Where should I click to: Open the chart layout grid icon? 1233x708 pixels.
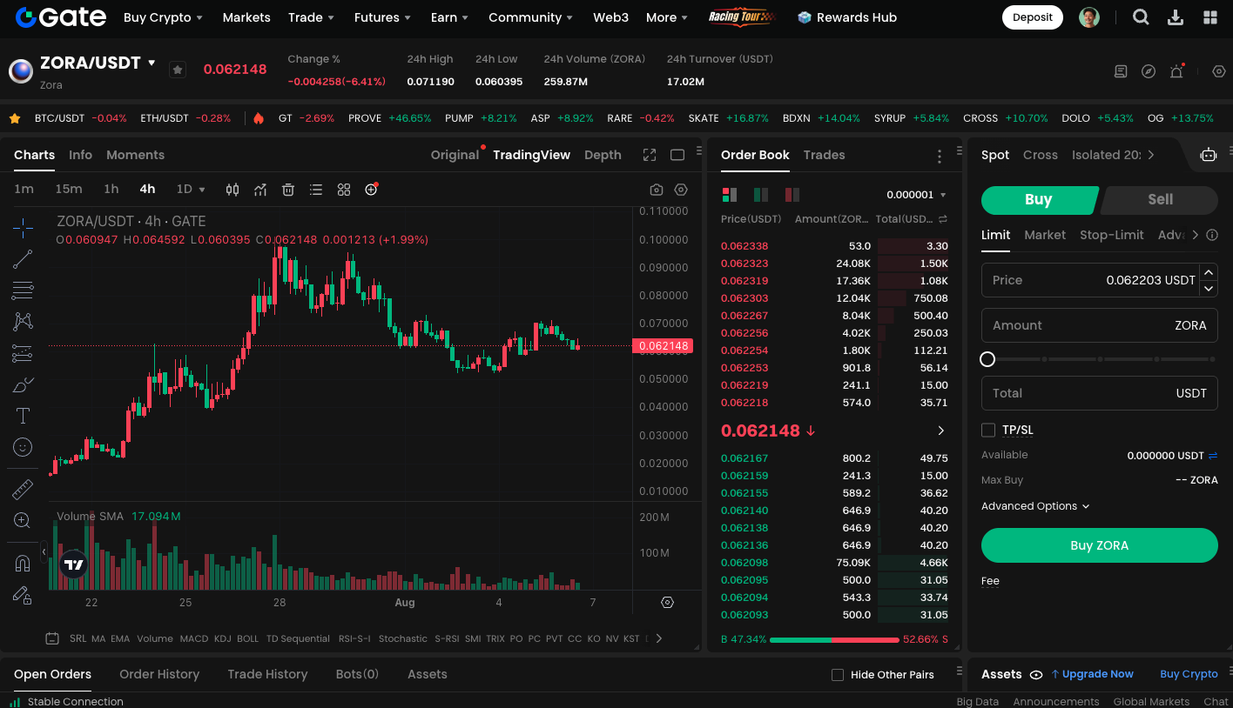click(x=344, y=190)
